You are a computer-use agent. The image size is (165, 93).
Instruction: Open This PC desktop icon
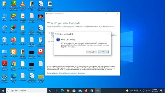coord(4,17)
